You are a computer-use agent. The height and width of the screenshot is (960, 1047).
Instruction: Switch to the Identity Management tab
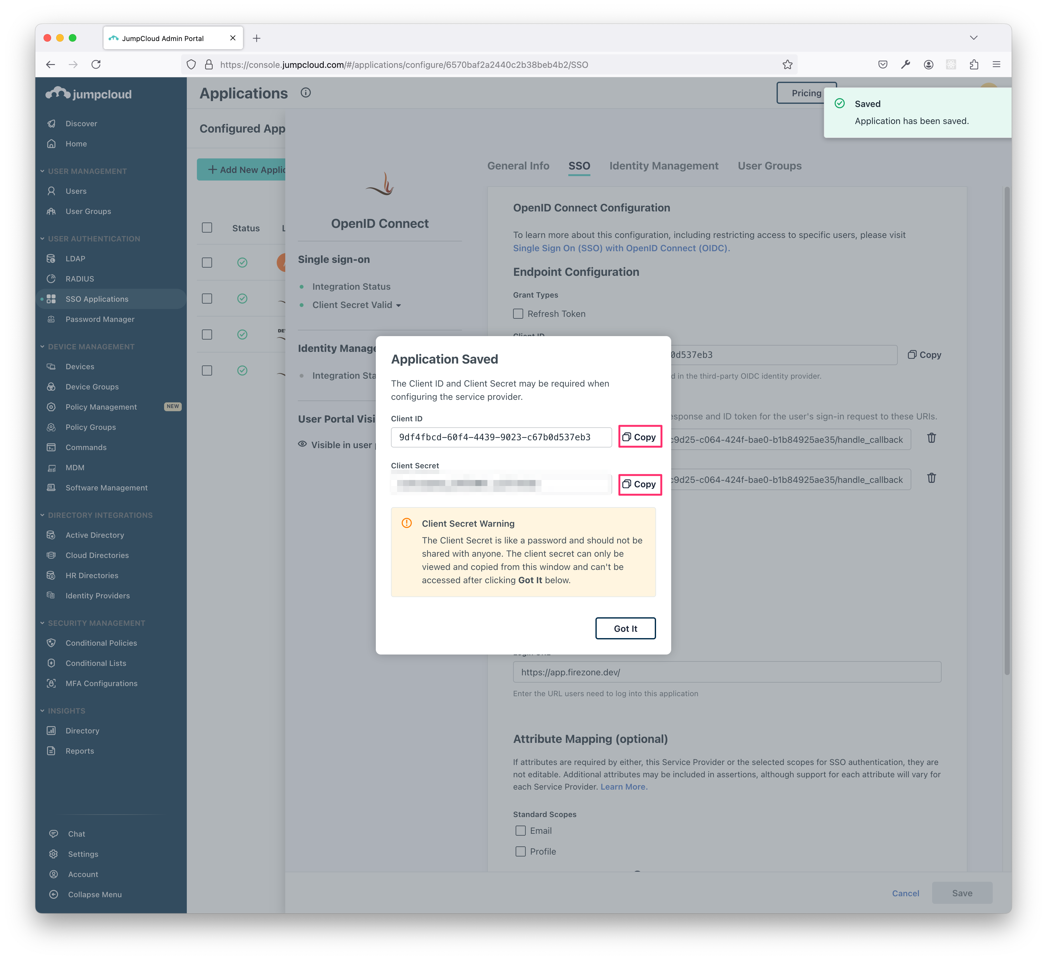pos(663,166)
